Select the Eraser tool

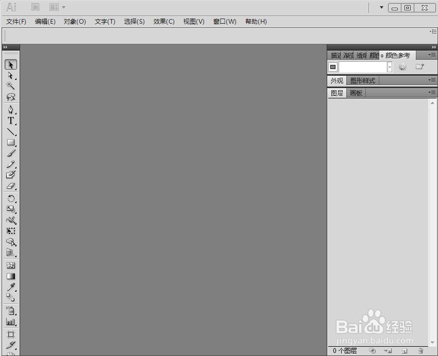pyautogui.click(x=11, y=186)
